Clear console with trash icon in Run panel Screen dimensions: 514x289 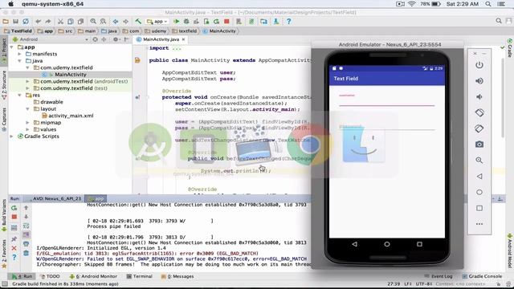tap(26, 253)
